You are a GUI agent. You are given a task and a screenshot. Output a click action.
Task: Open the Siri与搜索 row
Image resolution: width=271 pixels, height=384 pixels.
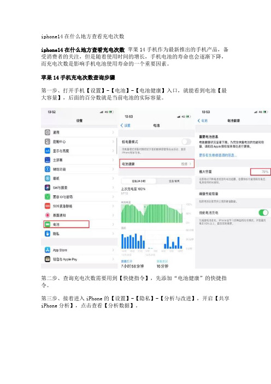point(79,188)
